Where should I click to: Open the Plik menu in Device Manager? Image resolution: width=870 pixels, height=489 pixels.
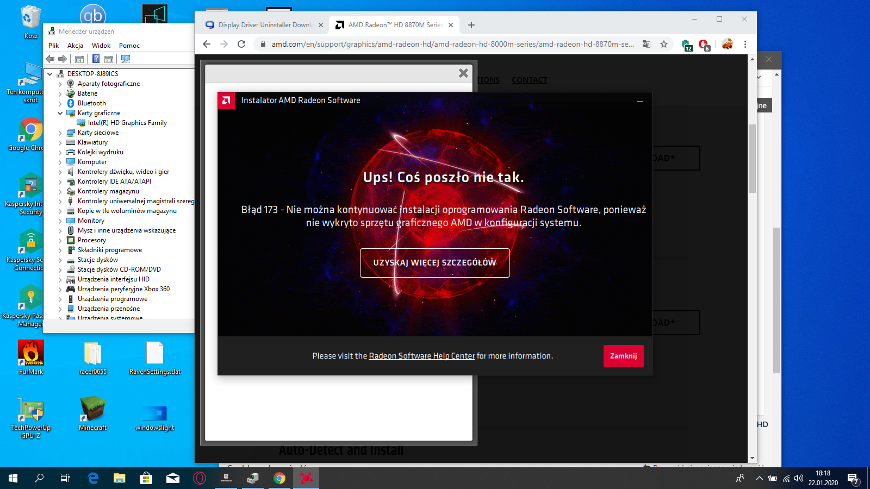(x=53, y=46)
